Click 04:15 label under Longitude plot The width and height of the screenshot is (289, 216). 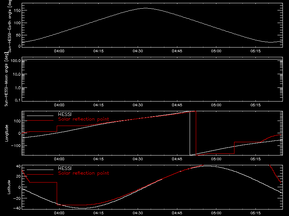pos(98,159)
